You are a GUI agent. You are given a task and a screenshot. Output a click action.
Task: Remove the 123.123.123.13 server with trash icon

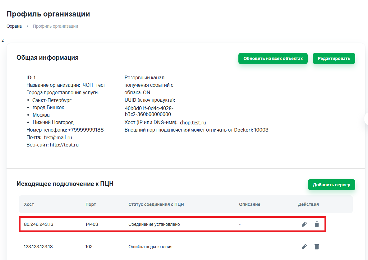point(316,247)
